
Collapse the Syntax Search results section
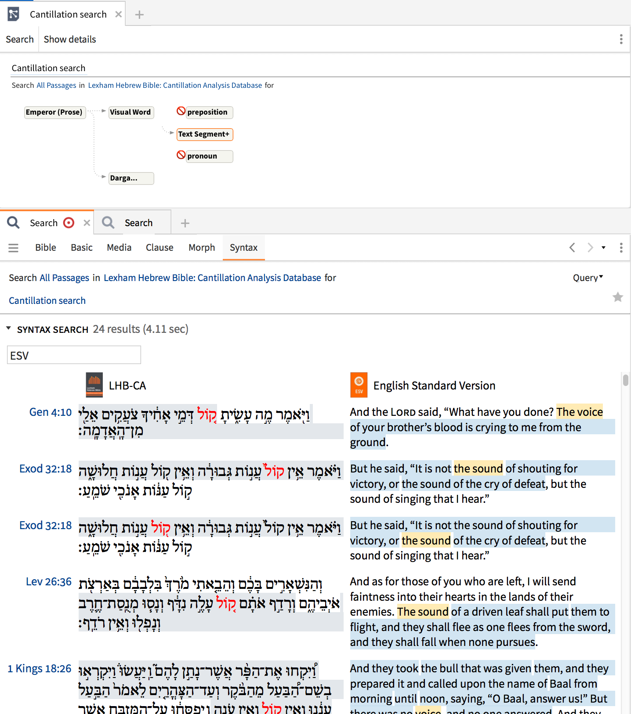click(8, 328)
